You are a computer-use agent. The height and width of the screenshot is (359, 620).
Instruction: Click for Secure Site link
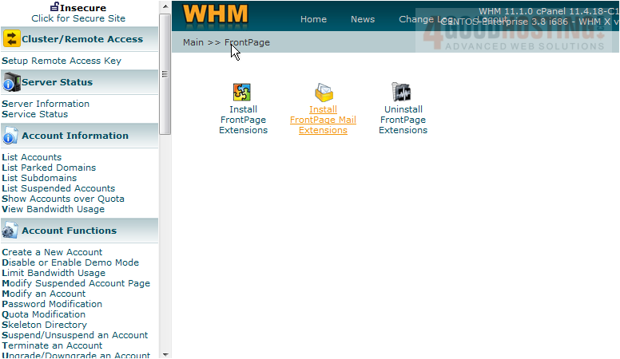point(78,18)
